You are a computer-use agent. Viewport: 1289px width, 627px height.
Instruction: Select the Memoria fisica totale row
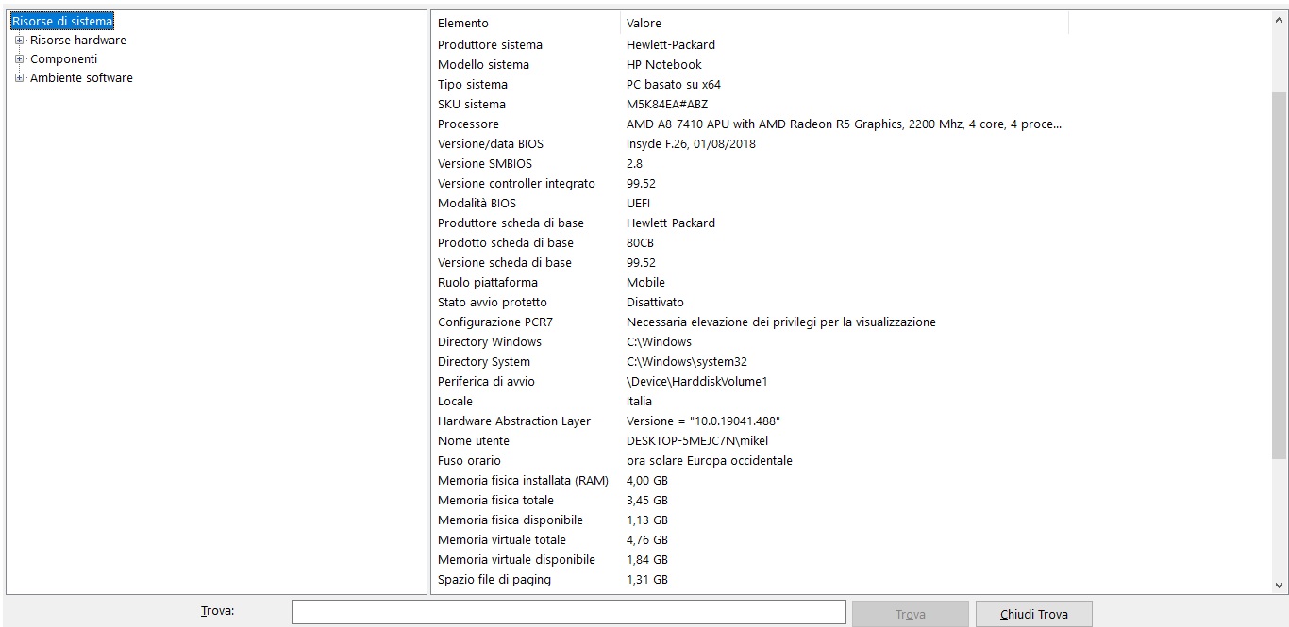[750, 500]
